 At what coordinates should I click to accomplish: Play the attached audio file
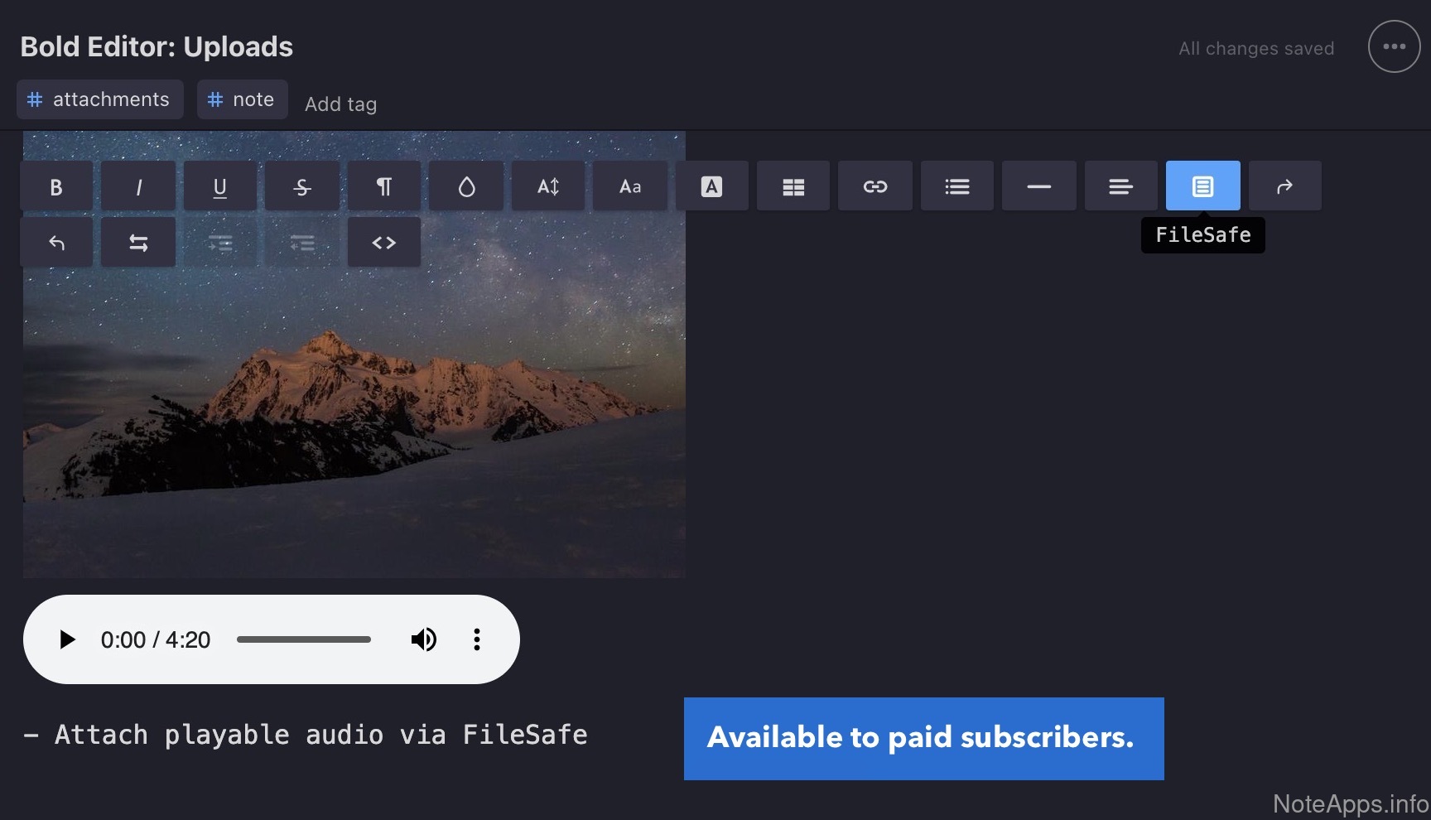point(67,639)
